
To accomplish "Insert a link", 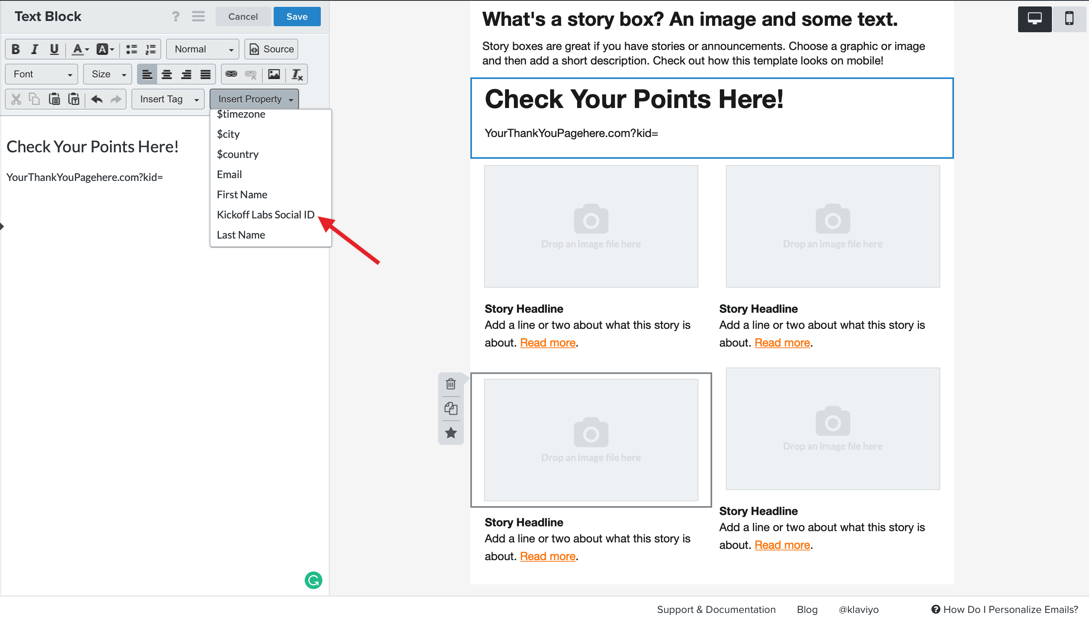I will (231, 75).
